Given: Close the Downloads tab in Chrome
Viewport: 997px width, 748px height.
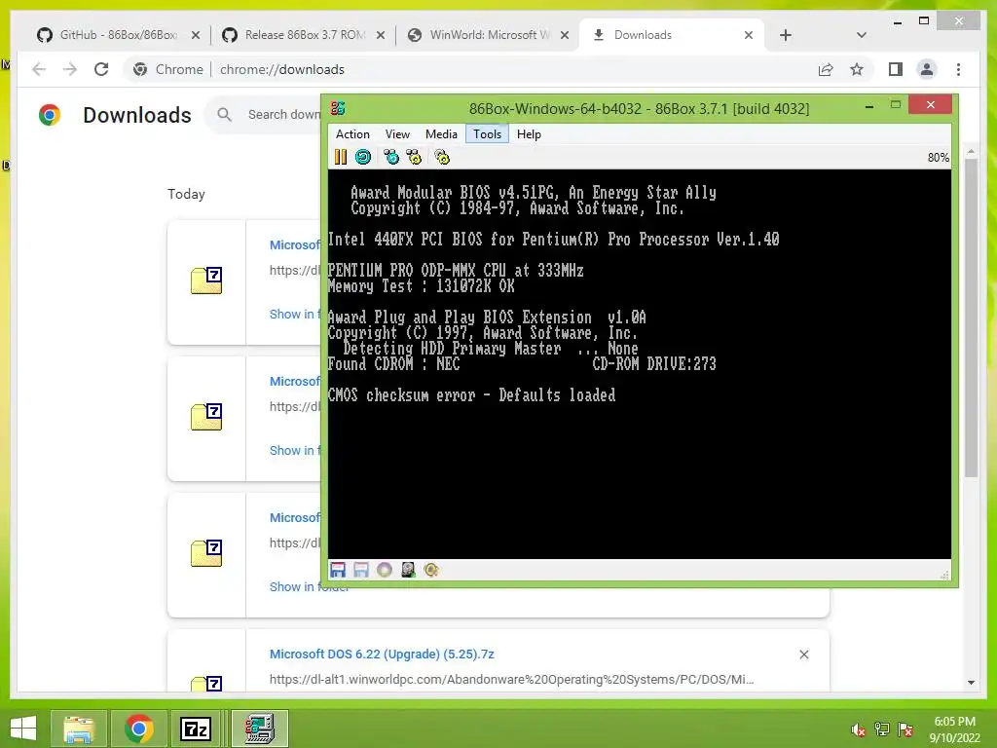Looking at the screenshot, I should [x=749, y=35].
